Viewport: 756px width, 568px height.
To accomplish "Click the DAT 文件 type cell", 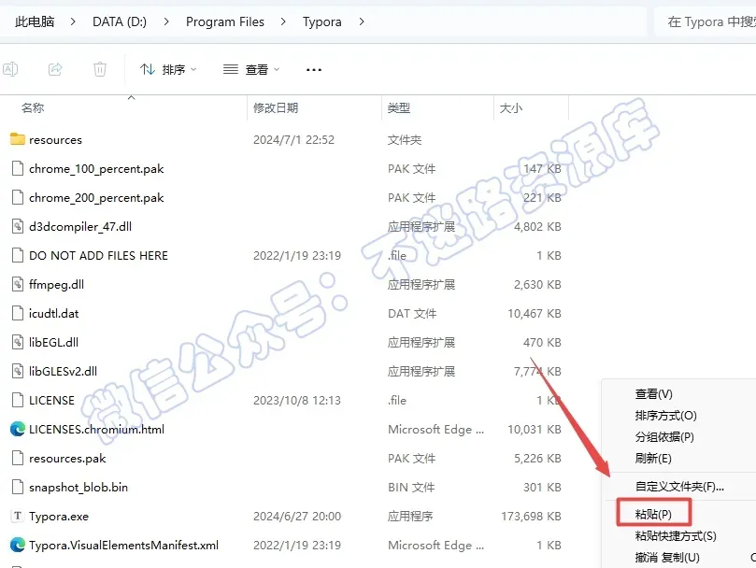I will [412, 314].
